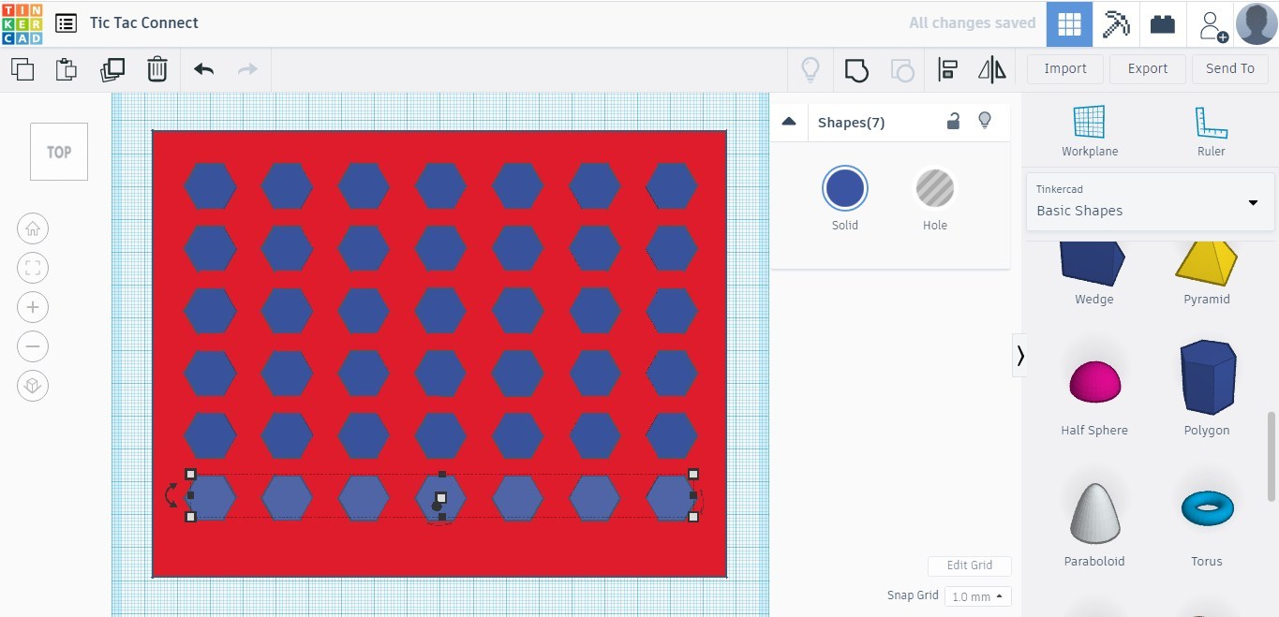The height and width of the screenshot is (617, 1279).
Task: Change the Snap Grid value
Action: click(x=977, y=595)
